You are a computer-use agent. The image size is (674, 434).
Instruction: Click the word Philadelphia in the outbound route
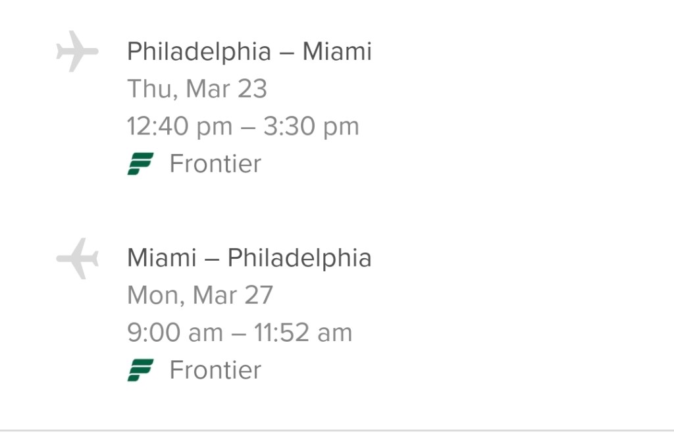(x=199, y=51)
